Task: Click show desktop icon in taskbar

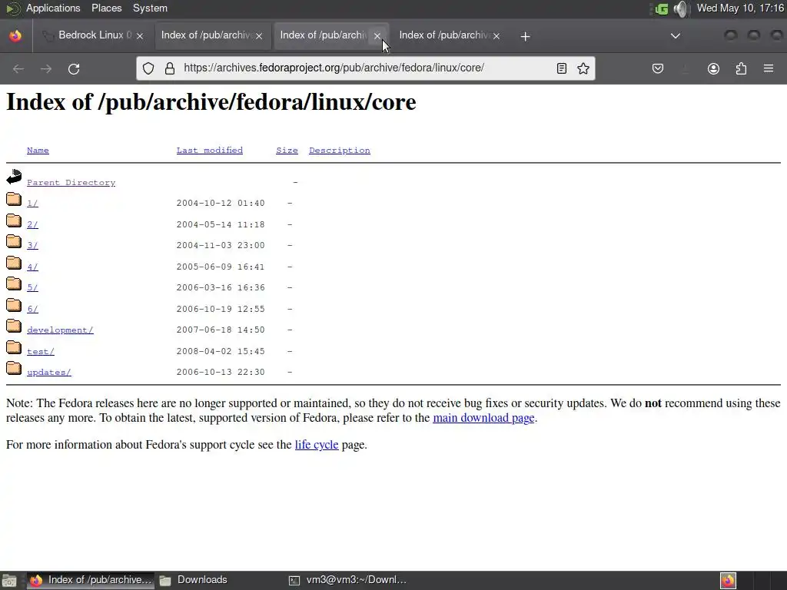Action: [x=9, y=581]
